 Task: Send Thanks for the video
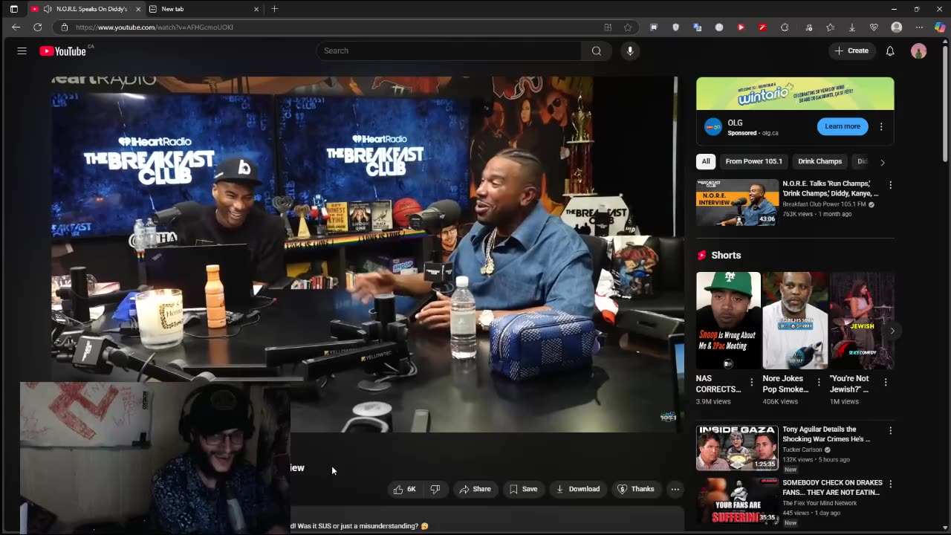[x=636, y=489]
